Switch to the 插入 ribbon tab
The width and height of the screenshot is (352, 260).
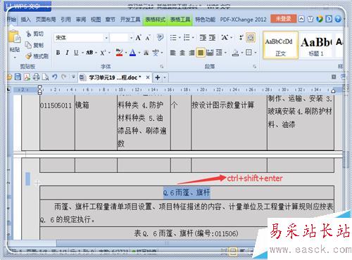(25, 20)
